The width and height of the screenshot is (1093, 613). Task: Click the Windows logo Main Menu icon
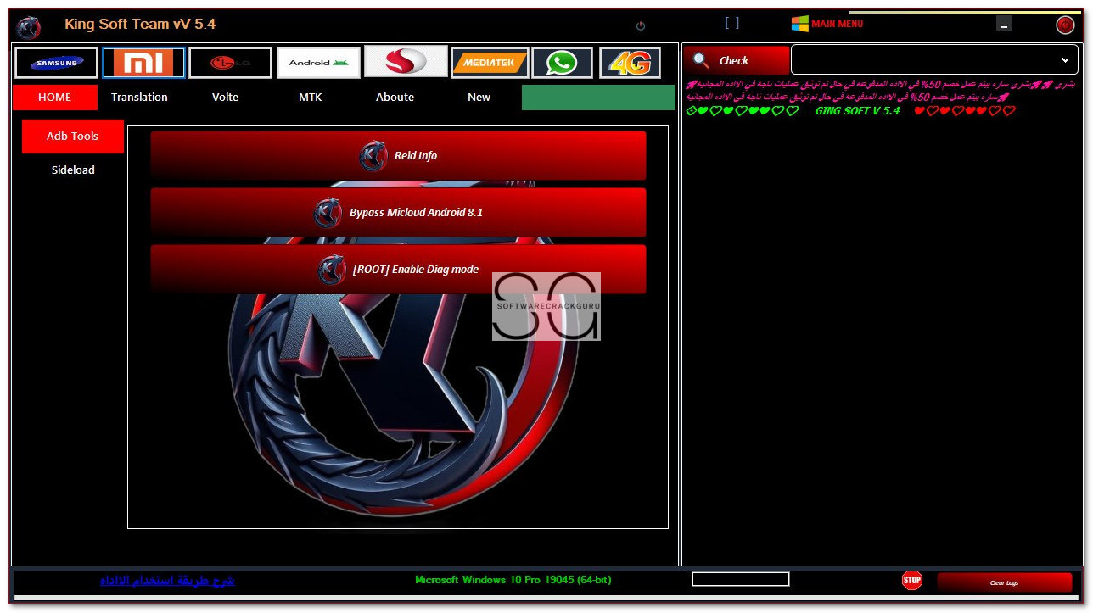(x=799, y=24)
